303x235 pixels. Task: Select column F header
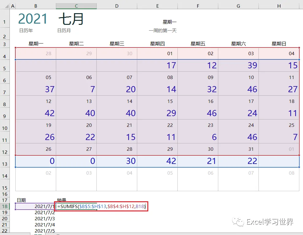(x=198, y=6)
